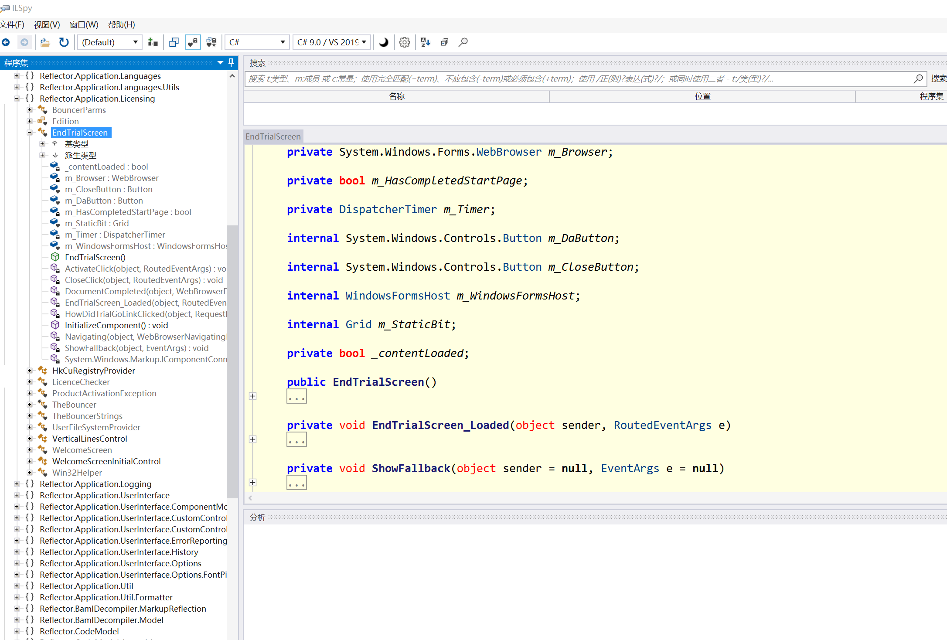Click the sort assembly list icon
Screen dimensions: 947x640
tap(426, 42)
